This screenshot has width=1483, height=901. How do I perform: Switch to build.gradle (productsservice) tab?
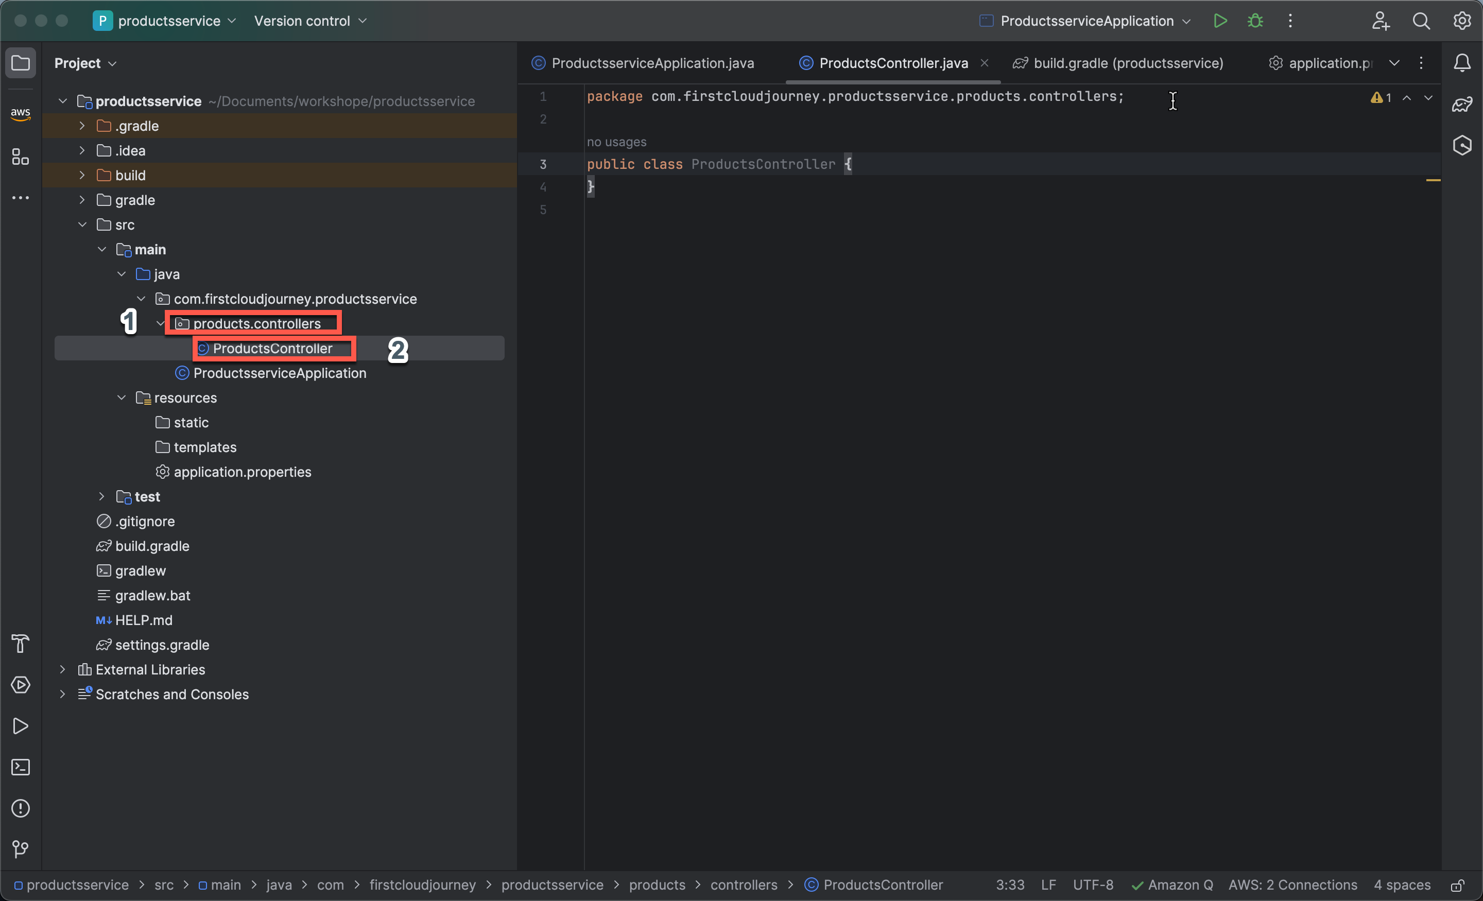pyautogui.click(x=1118, y=63)
